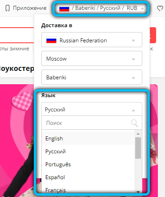Click the magnifier icon in the Поиск field
Screen dimensions: 165x197
click(134, 123)
